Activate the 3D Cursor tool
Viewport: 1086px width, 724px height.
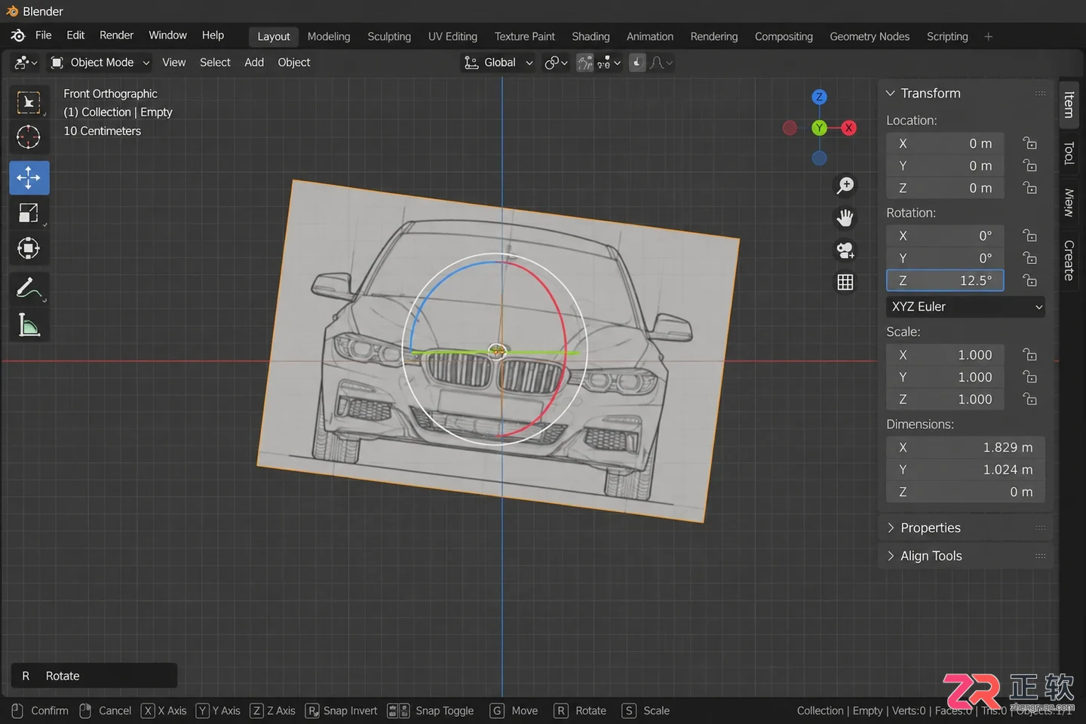pyautogui.click(x=29, y=137)
